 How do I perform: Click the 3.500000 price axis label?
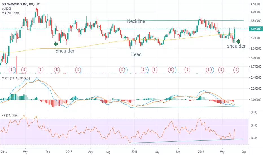[x=256, y=21]
